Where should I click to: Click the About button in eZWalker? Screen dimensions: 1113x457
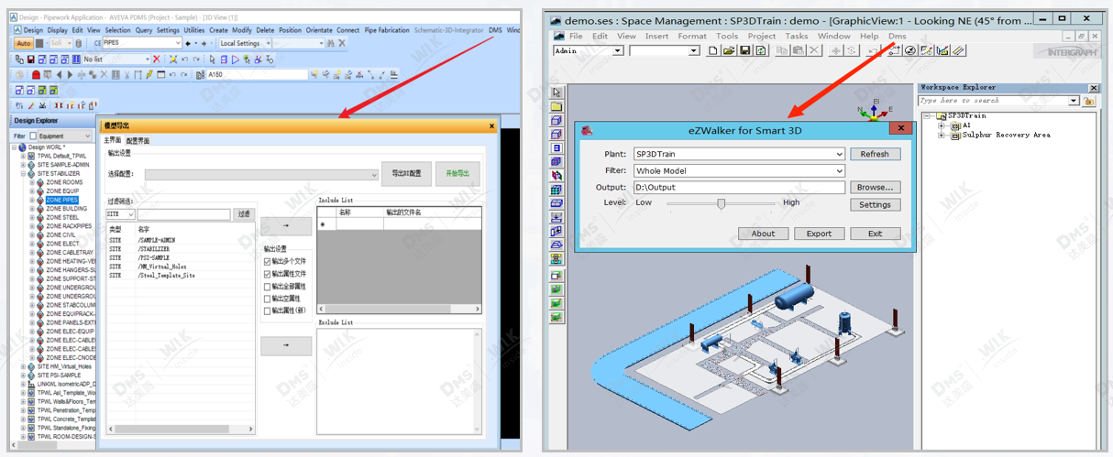(763, 234)
